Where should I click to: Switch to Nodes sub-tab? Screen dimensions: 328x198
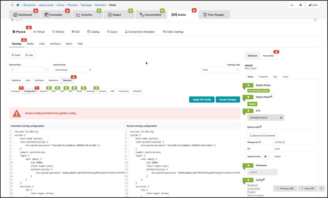click(x=30, y=44)
